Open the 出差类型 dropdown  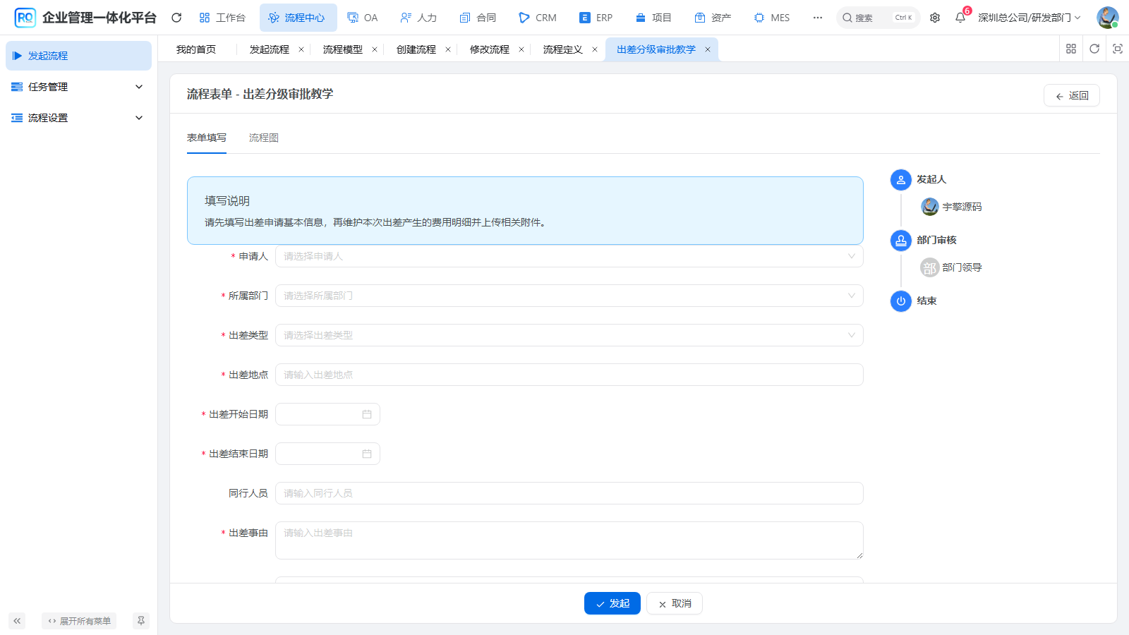point(569,335)
